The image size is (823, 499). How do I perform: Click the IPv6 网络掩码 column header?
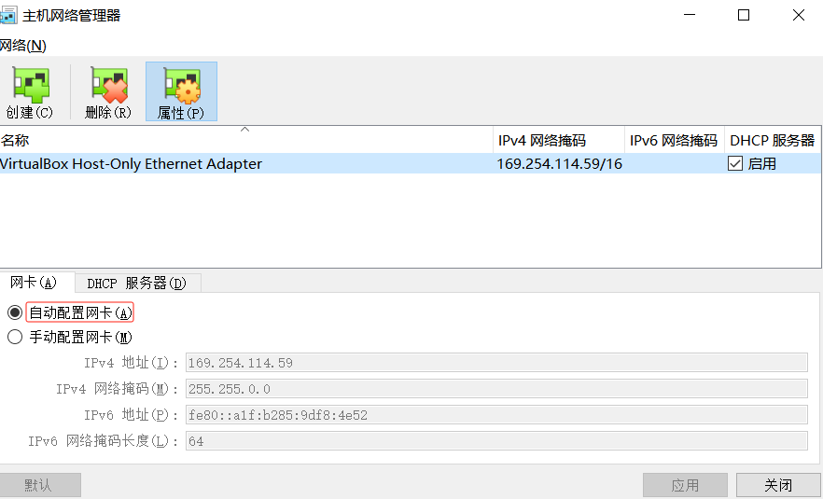coord(675,140)
